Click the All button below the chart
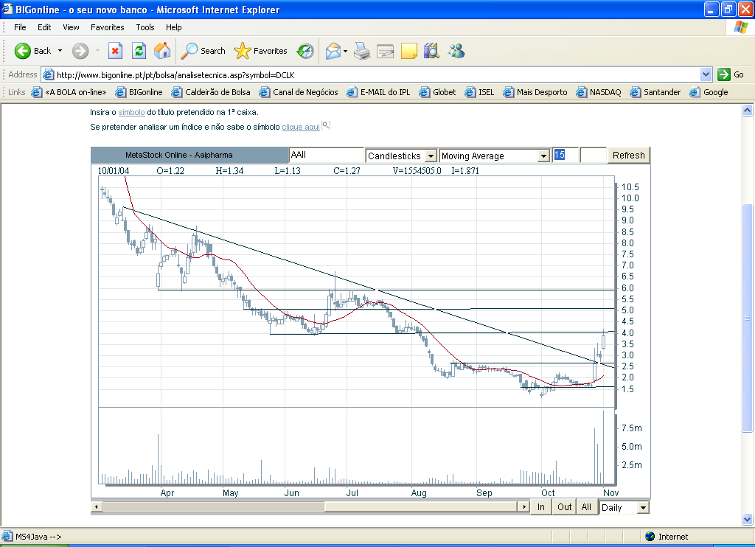This screenshot has height=547, width=755. 586,507
